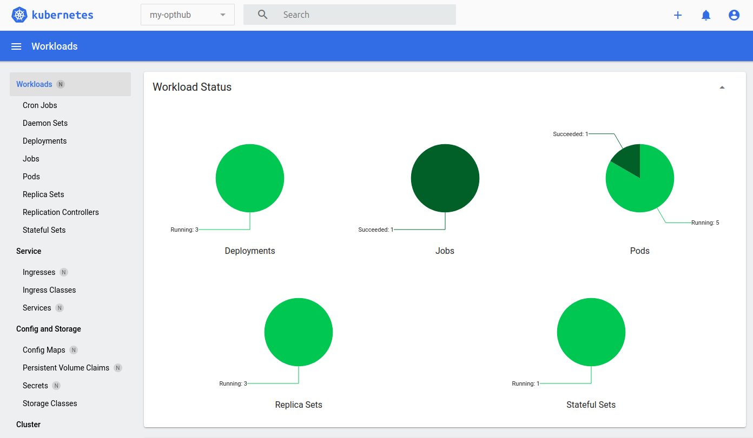Click the Workloads title in blue bar
The height and width of the screenshot is (438, 753).
coord(55,46)
